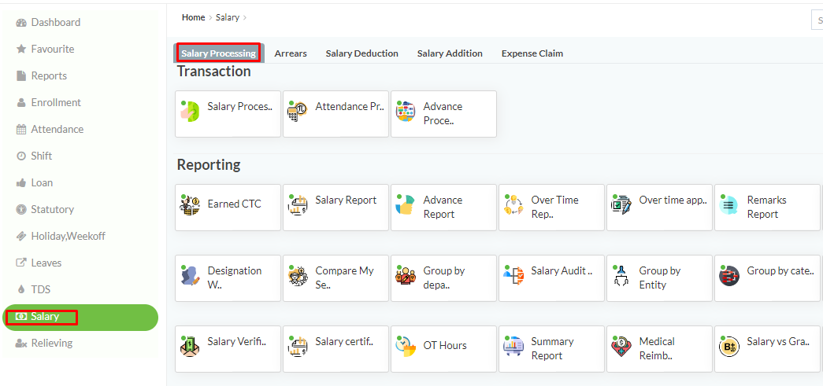Viewport: 823px width, 386px height.
Task: Click the Enrollment person icon
Action: point(21,103)
